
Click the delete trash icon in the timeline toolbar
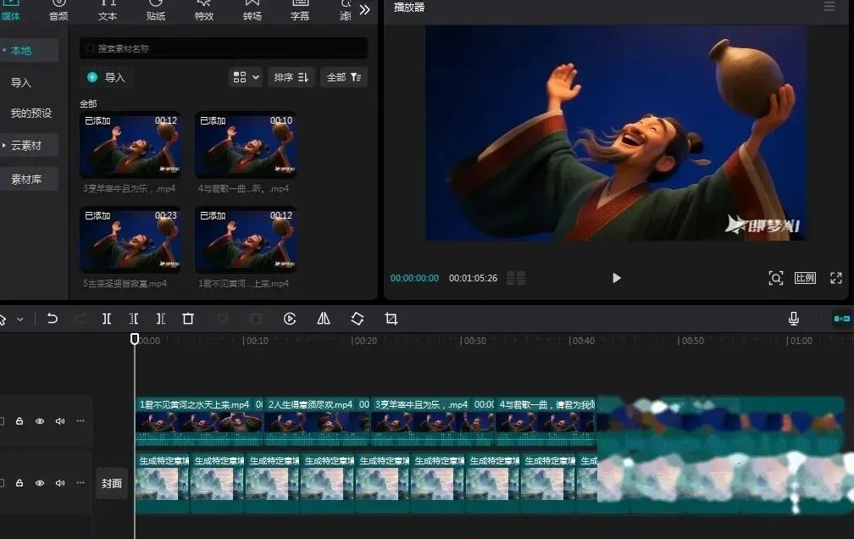coord(188,319)
